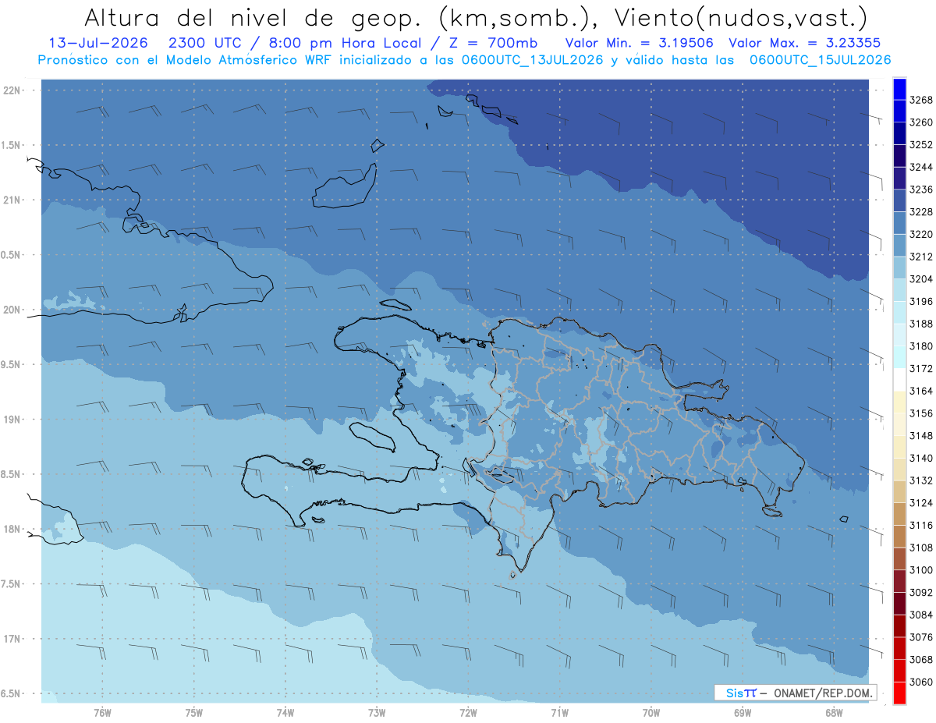Click the '18N' latitude axis label
Screen dimensions: 936x723
[12, 529]
